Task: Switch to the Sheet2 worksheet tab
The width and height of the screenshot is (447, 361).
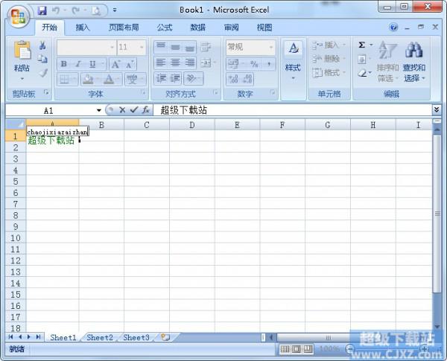Action: [100, 337]
